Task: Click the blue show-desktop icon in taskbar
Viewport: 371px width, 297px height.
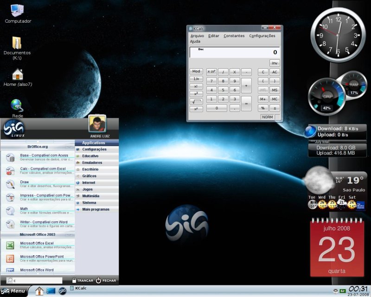Action: pos(51,291)
